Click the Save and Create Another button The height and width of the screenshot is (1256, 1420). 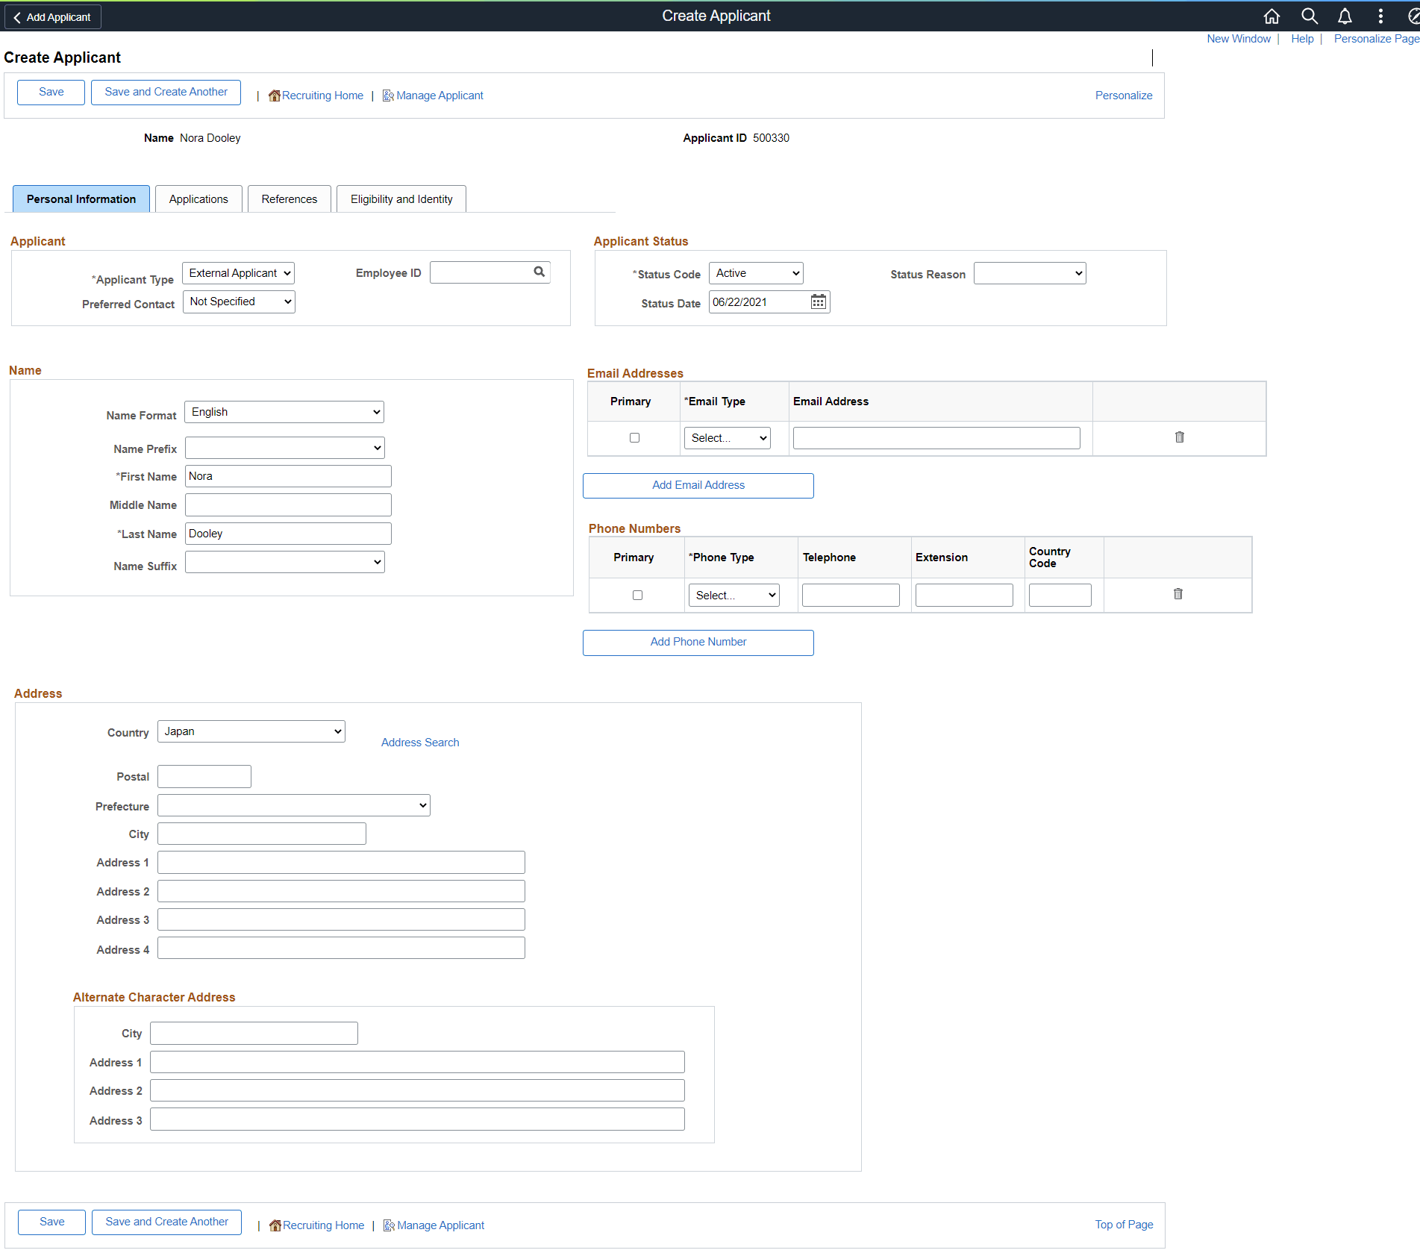pyautogui.click(x=165, y=92)
